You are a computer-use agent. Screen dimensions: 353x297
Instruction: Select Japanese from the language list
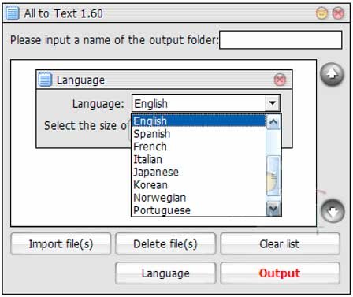point(199,172)
